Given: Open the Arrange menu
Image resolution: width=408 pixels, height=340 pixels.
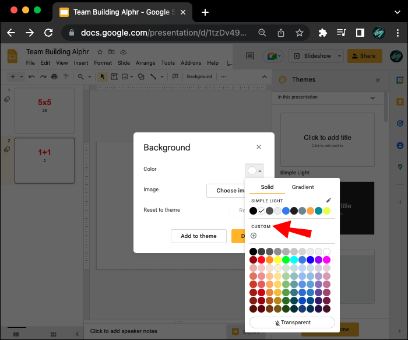Looking at the screenshot, I should [145, 63].
